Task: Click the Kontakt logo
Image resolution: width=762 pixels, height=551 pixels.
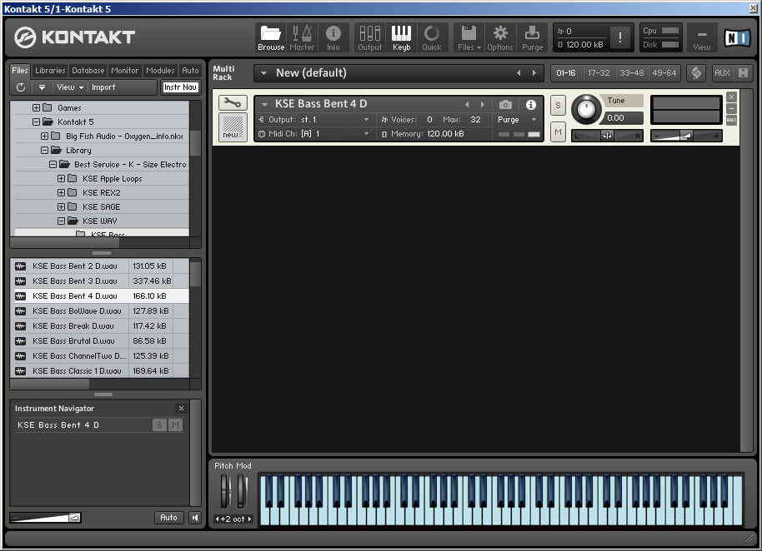Action: (74, 37)
